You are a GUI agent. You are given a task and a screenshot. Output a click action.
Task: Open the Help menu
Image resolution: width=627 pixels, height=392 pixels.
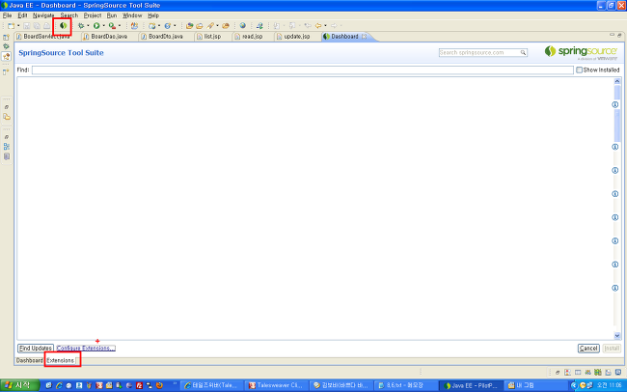point(153,15)
